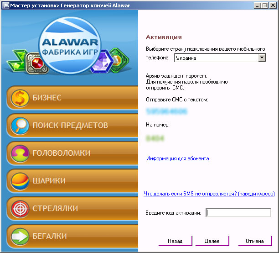
Task: Click the purple gem in the banner
Action: click(100, 63)
